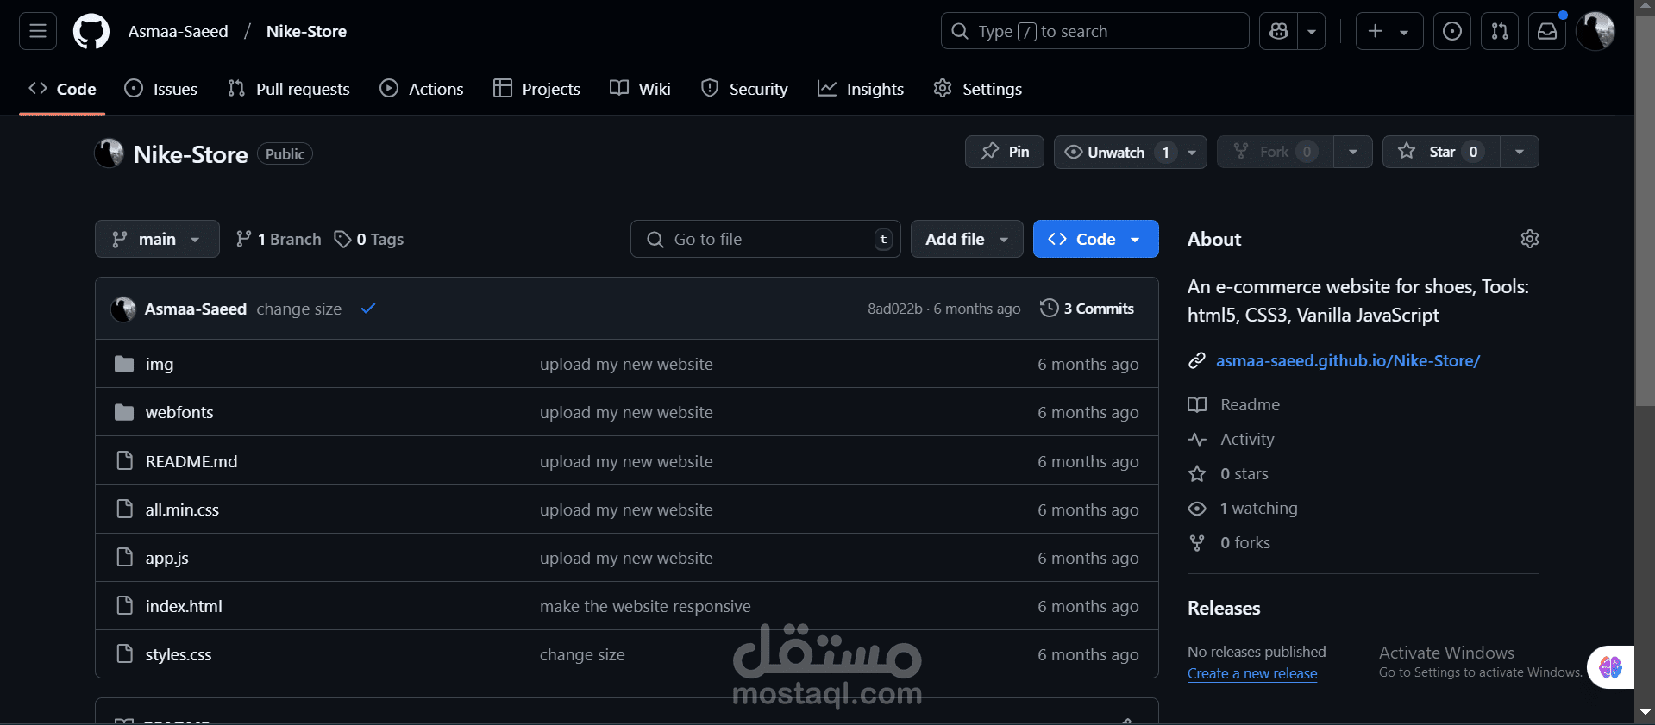Switch to the Issues tab
The width and height of the screenshot is (1655, 725).
[161, 89]
